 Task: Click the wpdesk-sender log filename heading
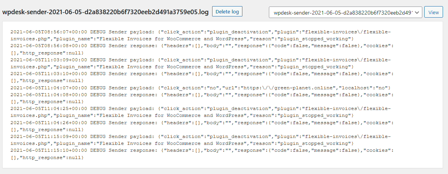coord(105,12)
